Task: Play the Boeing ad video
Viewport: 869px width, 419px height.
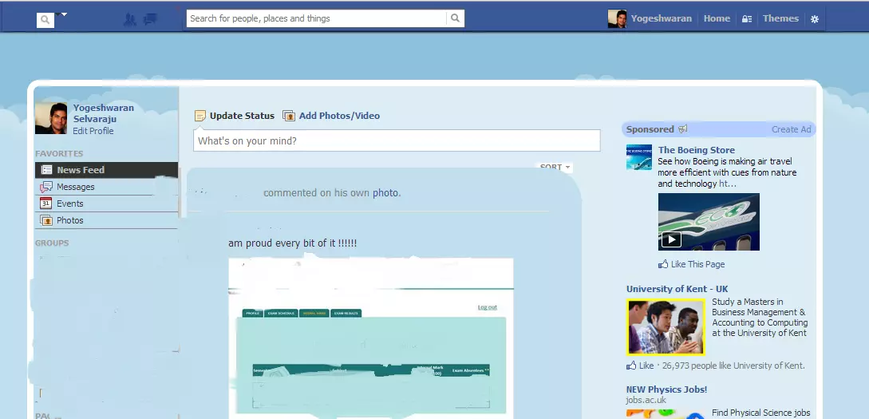Action: click(x=670, y=239)
